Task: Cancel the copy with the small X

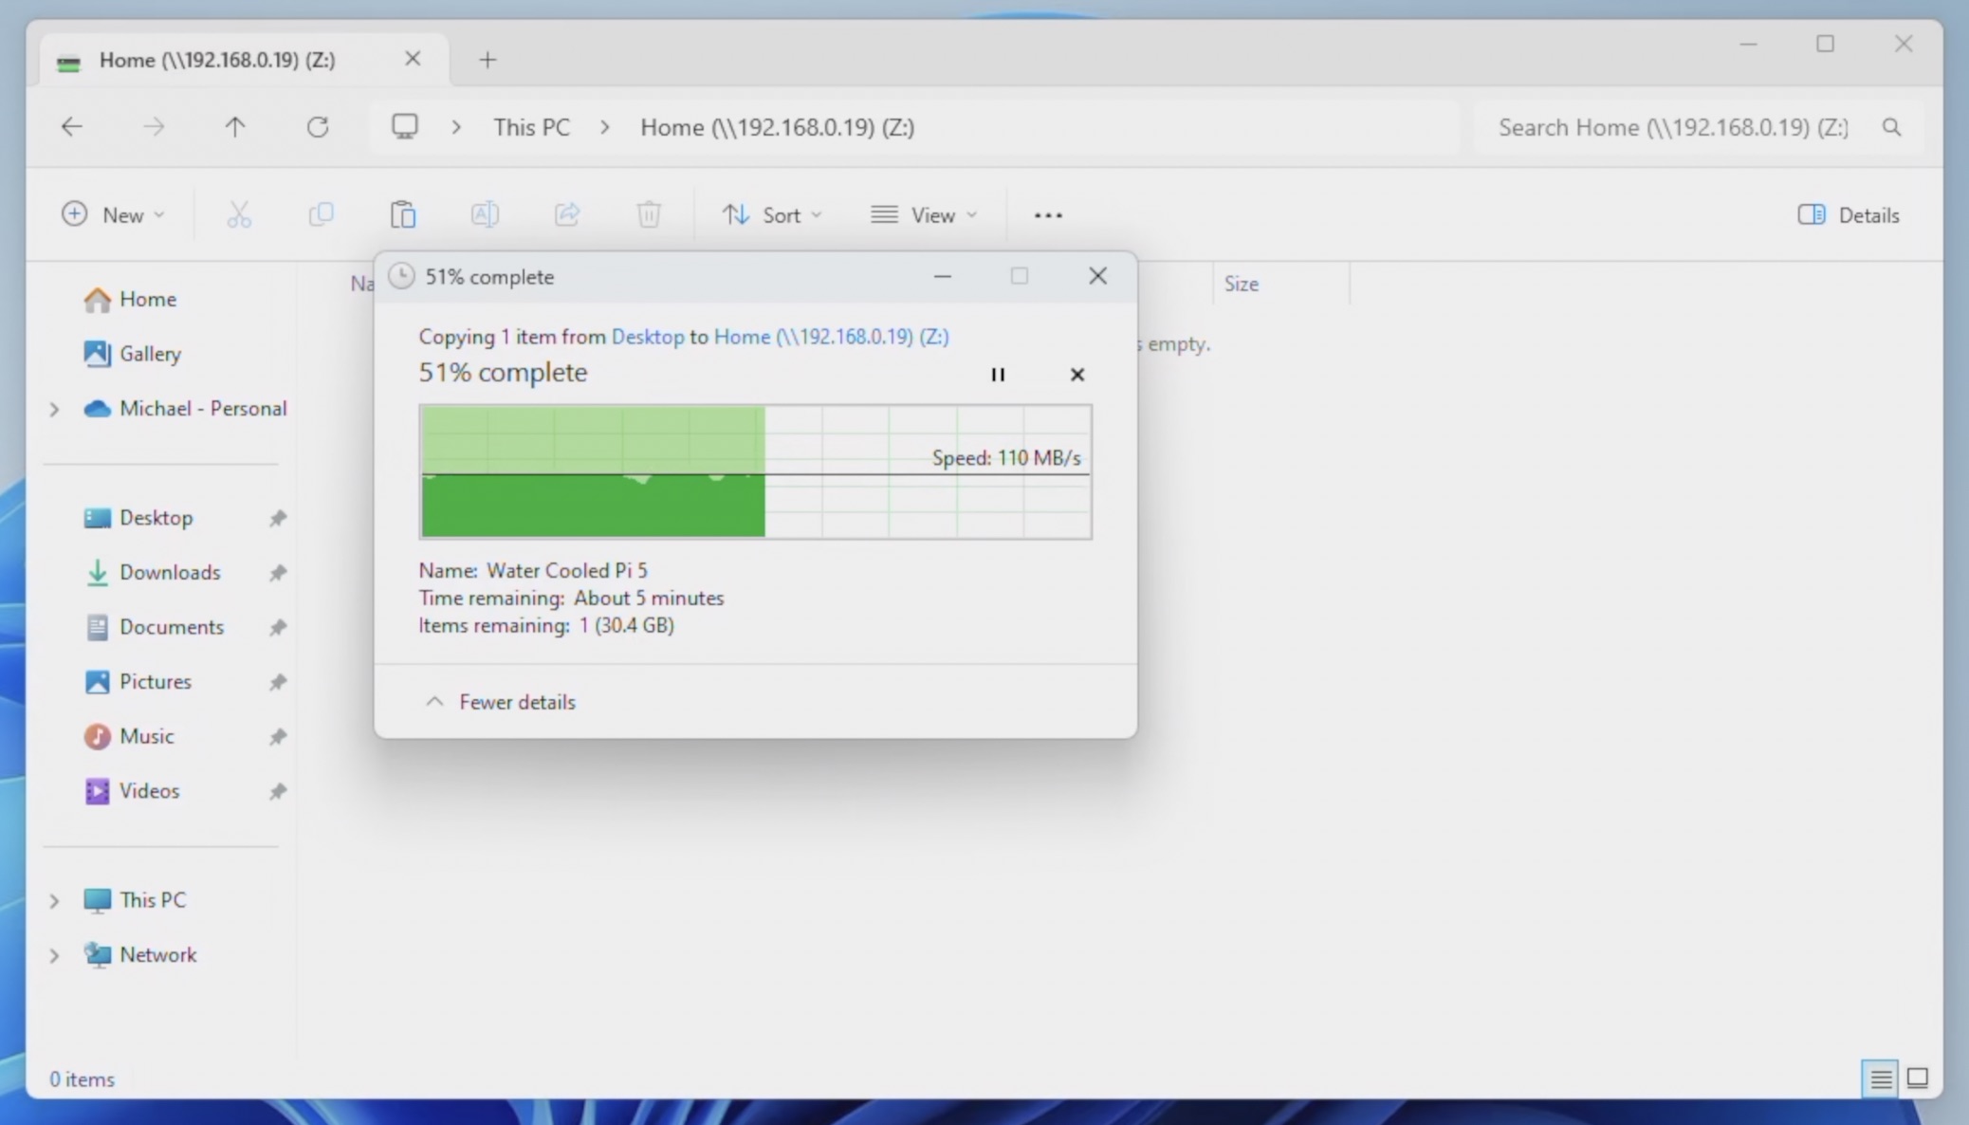Action: (x=1077, y=375)
